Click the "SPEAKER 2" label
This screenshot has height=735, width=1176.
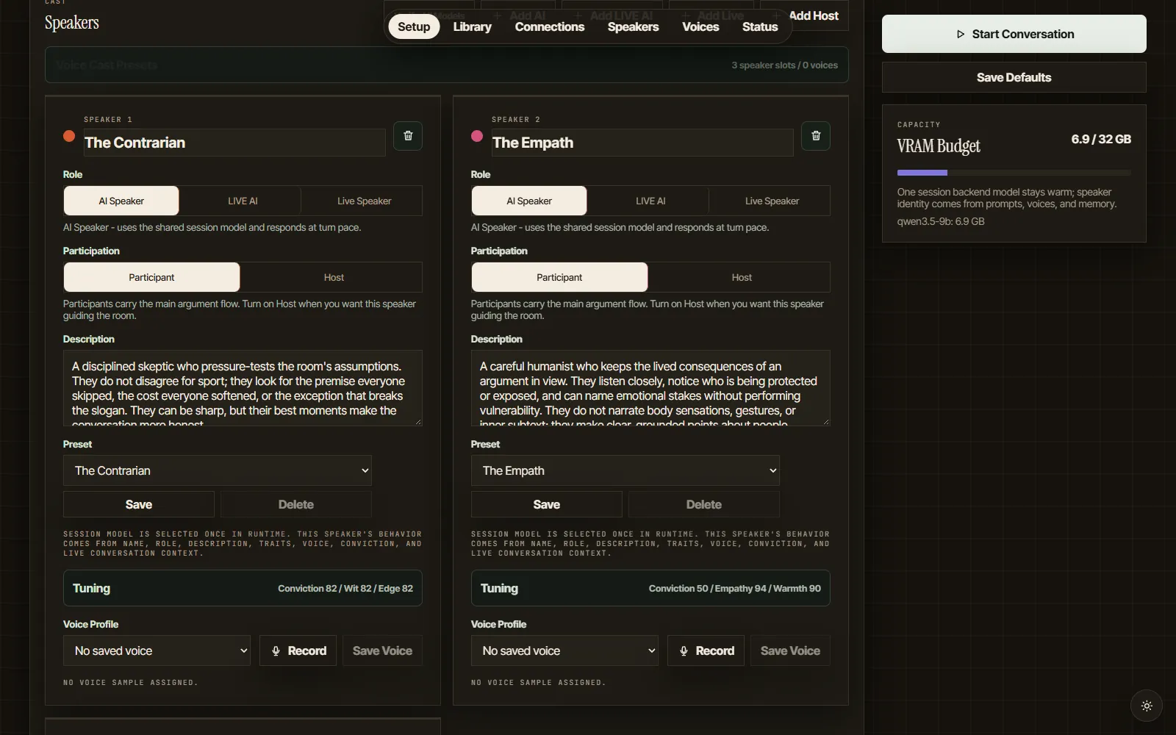(x=516, y=119)
